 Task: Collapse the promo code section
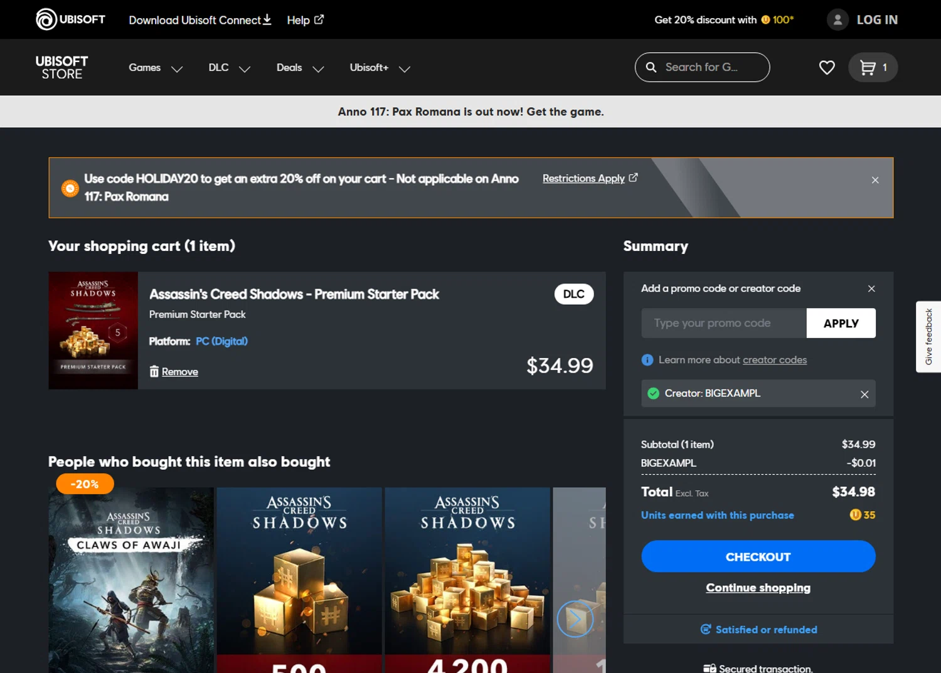tap(871, 289)
